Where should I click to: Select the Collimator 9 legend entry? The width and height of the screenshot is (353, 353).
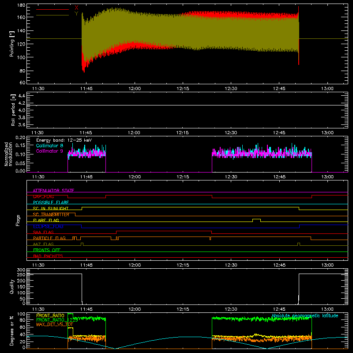tap(49, 151)
